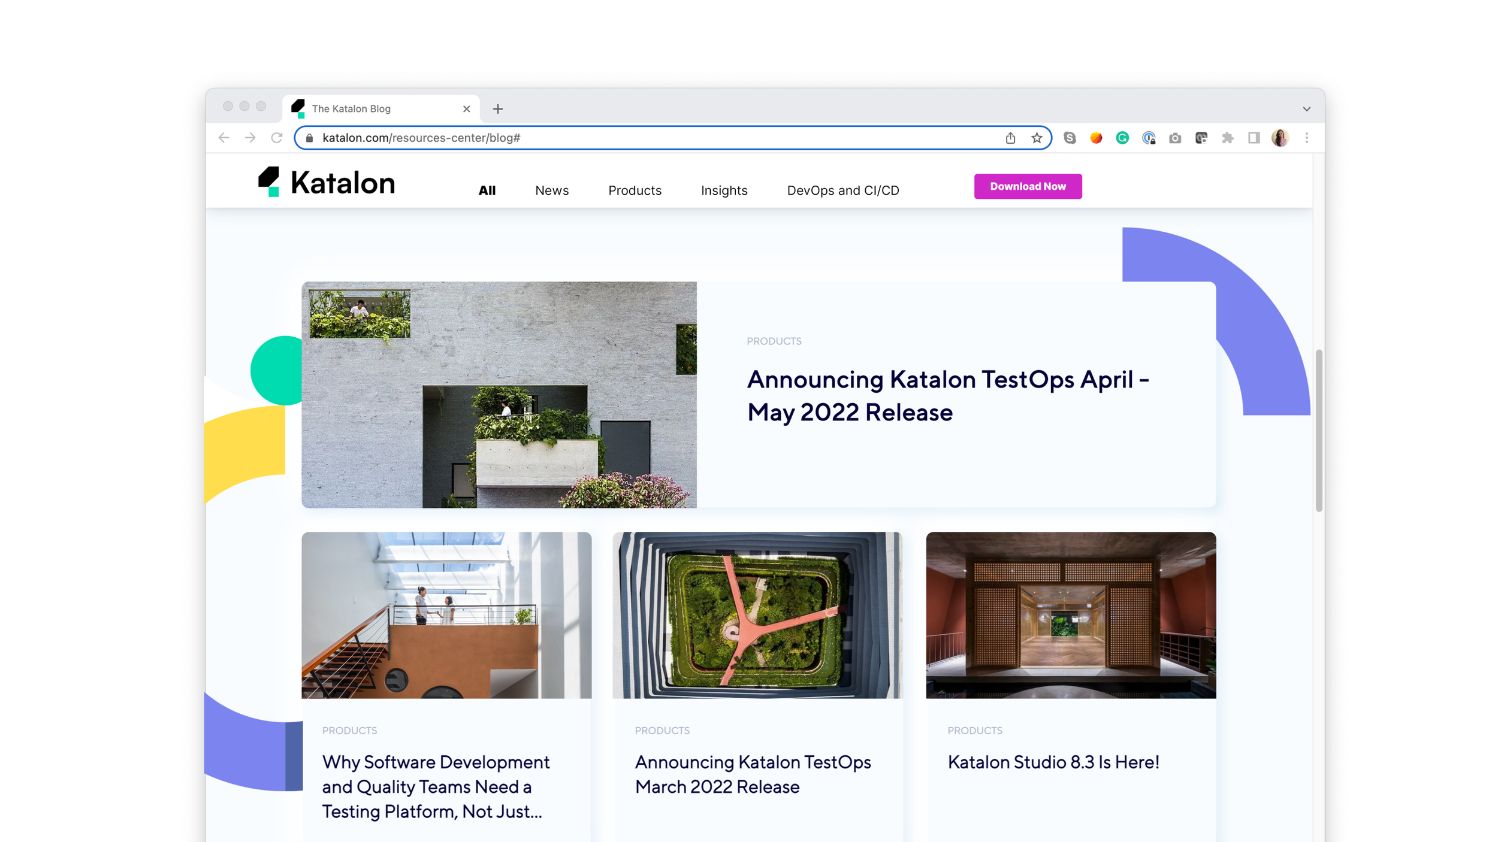Open the News category
This screenshot has width=1498, height=842.
[x=552, y=190]
